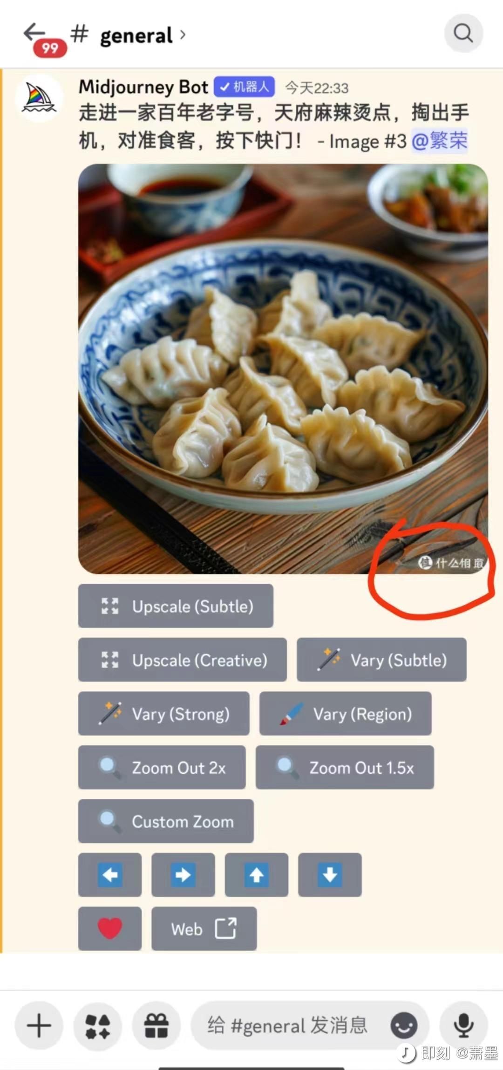This screenshot has width=503, height=1070.
Task: Select Zoom Out 2x
Action: pyautogui.click(x=162, y=767)
